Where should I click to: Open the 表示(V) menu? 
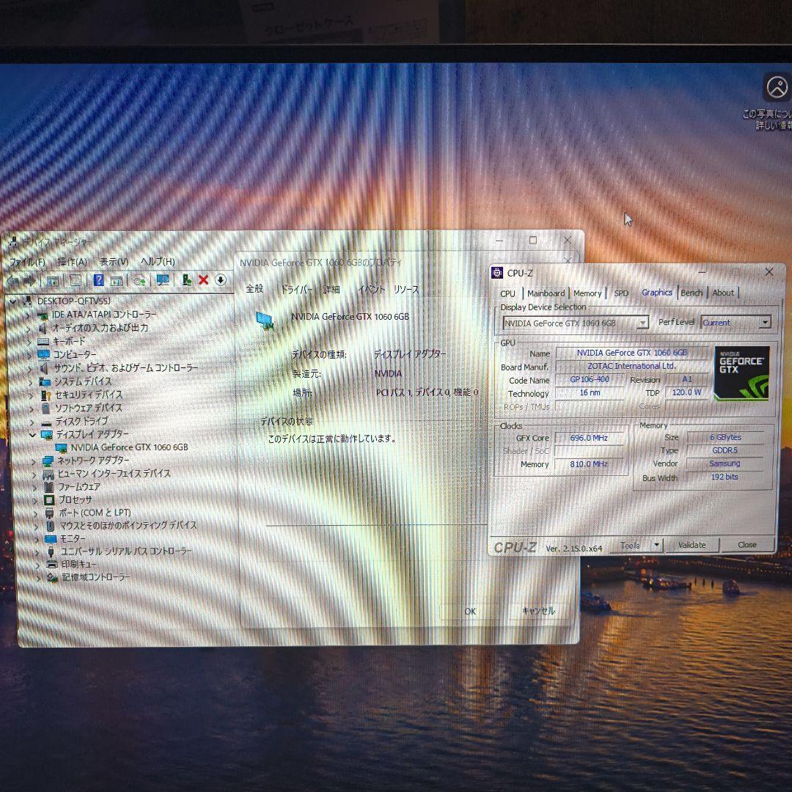[114, 262]
